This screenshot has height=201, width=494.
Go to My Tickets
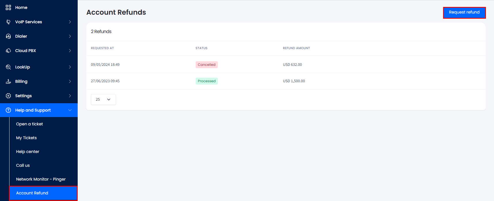tap(26, 138)
